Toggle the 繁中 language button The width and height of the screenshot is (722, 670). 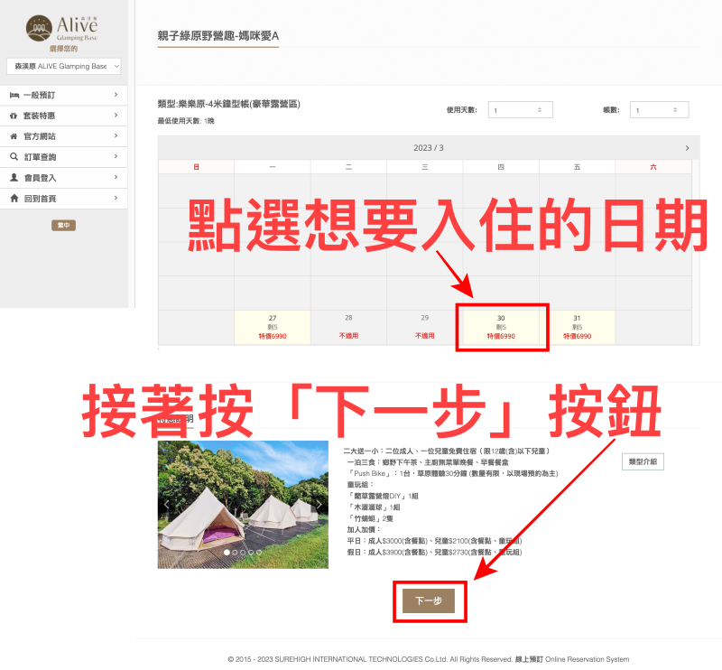click(x=63, y=225)
